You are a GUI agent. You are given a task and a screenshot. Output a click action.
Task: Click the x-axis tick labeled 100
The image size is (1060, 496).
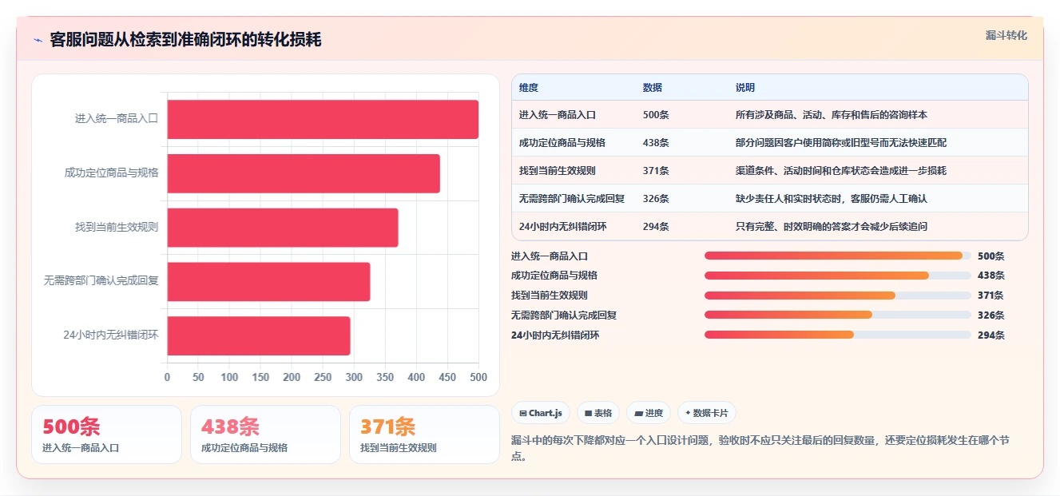[x=229, y=377]
